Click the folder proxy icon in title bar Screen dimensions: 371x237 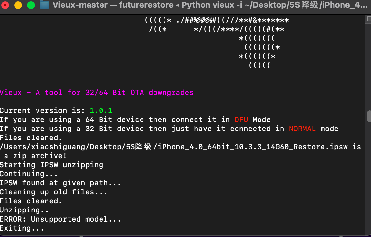44,5
